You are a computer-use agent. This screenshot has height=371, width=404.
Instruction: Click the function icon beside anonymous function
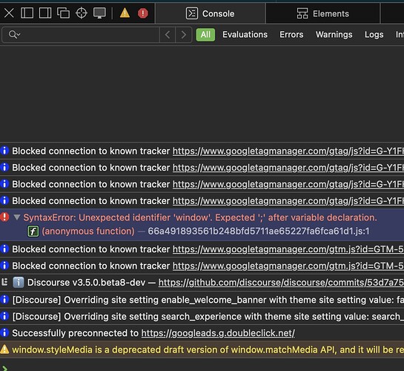coord(33,232)
